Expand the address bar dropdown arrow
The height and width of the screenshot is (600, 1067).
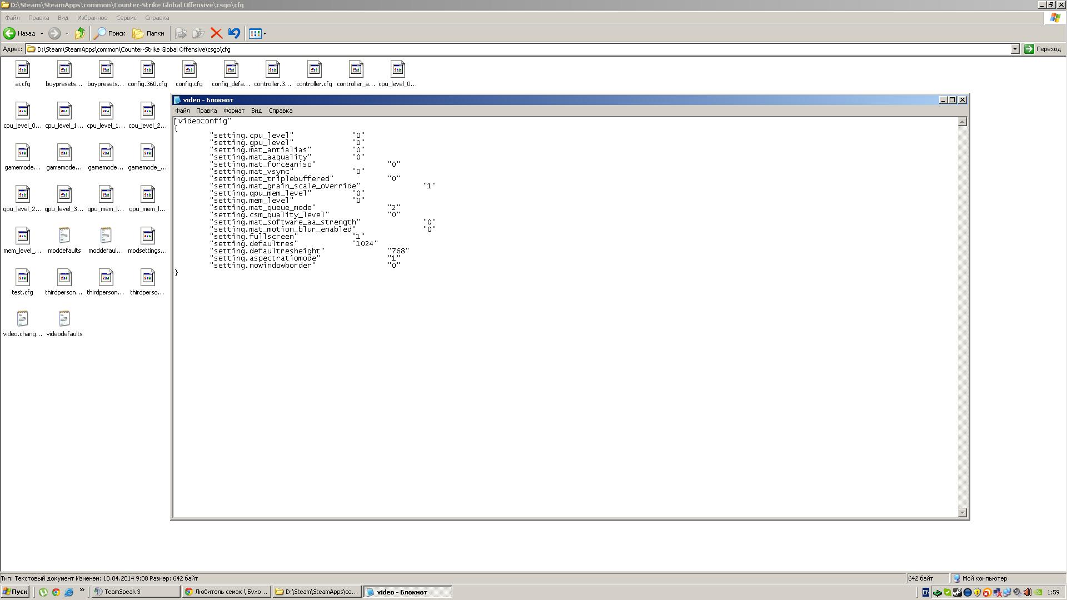(x=1015, y=49)
